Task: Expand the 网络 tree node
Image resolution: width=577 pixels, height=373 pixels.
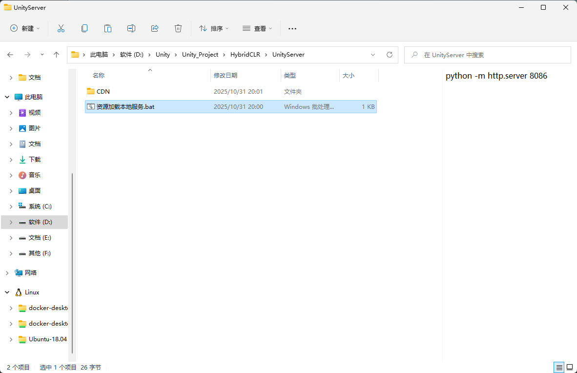Action: [x=7, y=273]
